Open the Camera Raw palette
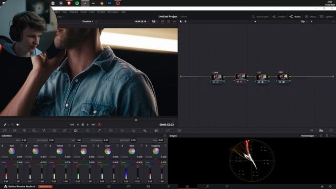 (5, 131)
